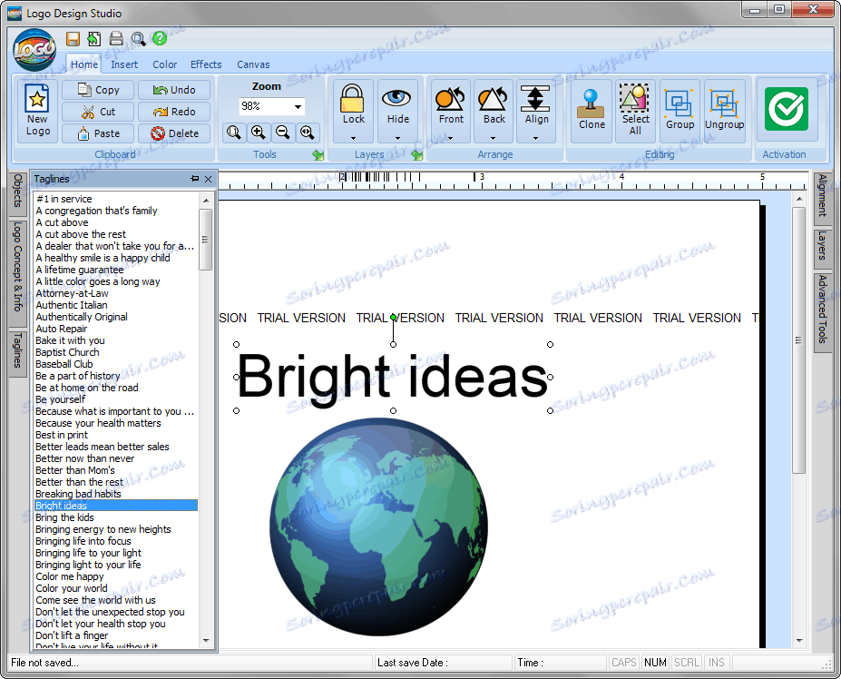
Task: Select the '#1 in service' tagline
Action: [116, 199]
